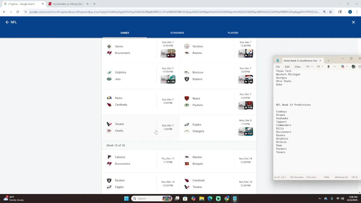Screen dimensions: 361x203
Task: Click the Chiefs team logo
Action: [x=109, y=131]
